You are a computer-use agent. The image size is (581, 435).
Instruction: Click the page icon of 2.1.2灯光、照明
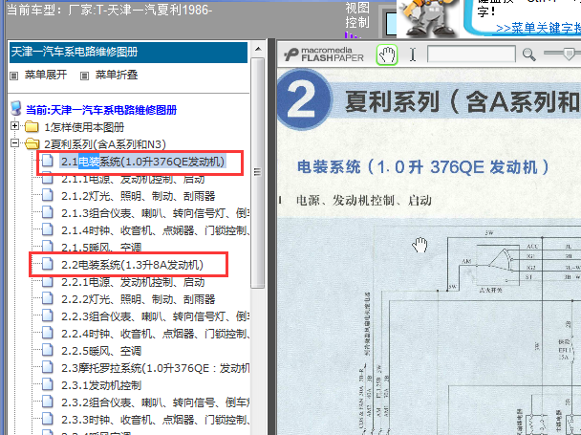click(x=48, y=195)
